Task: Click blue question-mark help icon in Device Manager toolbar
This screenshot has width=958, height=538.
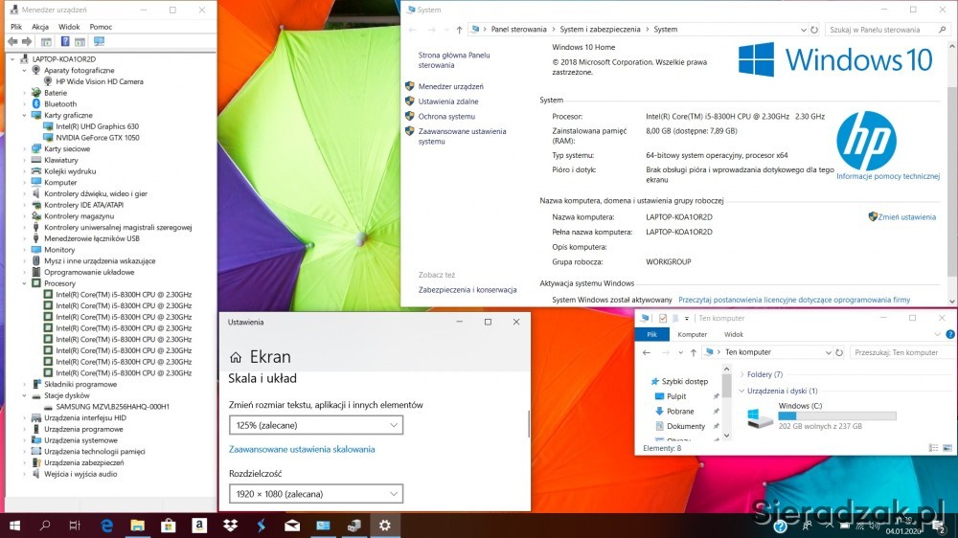Action: (x=65, y=41)
